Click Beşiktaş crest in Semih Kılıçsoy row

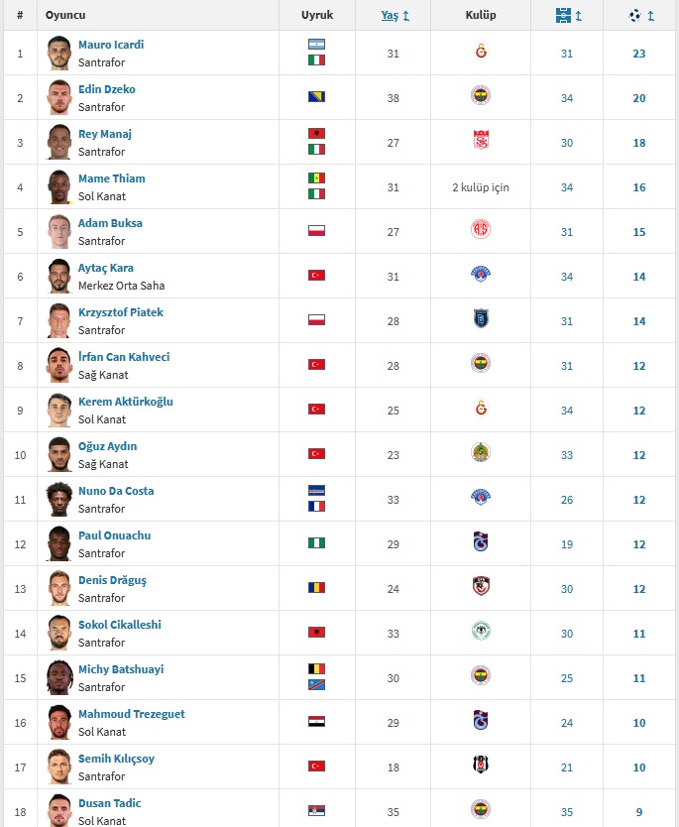[481, 765]
